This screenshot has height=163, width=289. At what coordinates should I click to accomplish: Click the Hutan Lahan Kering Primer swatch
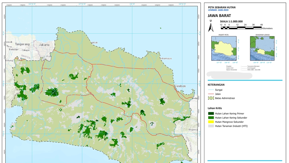211,113
